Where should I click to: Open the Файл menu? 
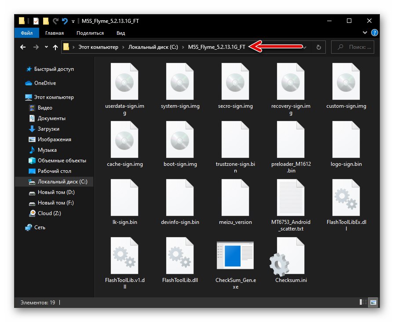[26, 33]
